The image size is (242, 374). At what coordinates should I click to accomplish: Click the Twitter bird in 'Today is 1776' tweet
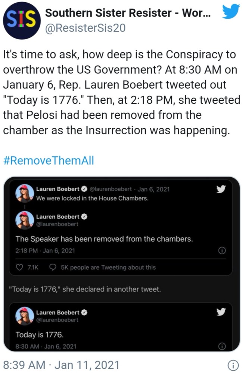tap(221, 312)
